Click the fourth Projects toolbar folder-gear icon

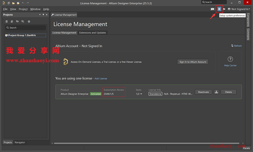(x=23, y=21)
